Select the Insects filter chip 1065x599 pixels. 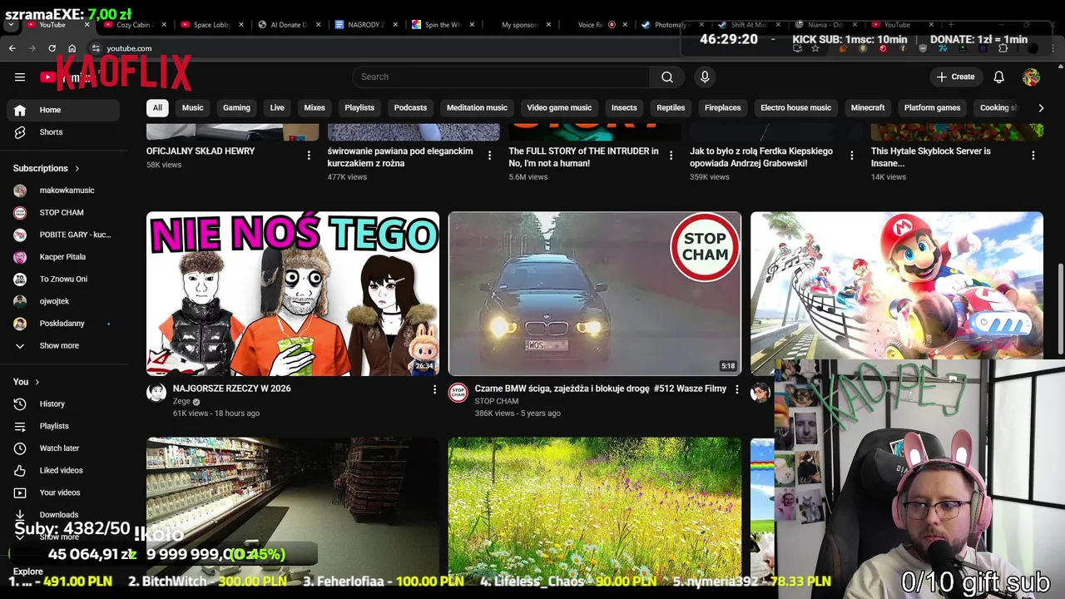click(624, 107)
